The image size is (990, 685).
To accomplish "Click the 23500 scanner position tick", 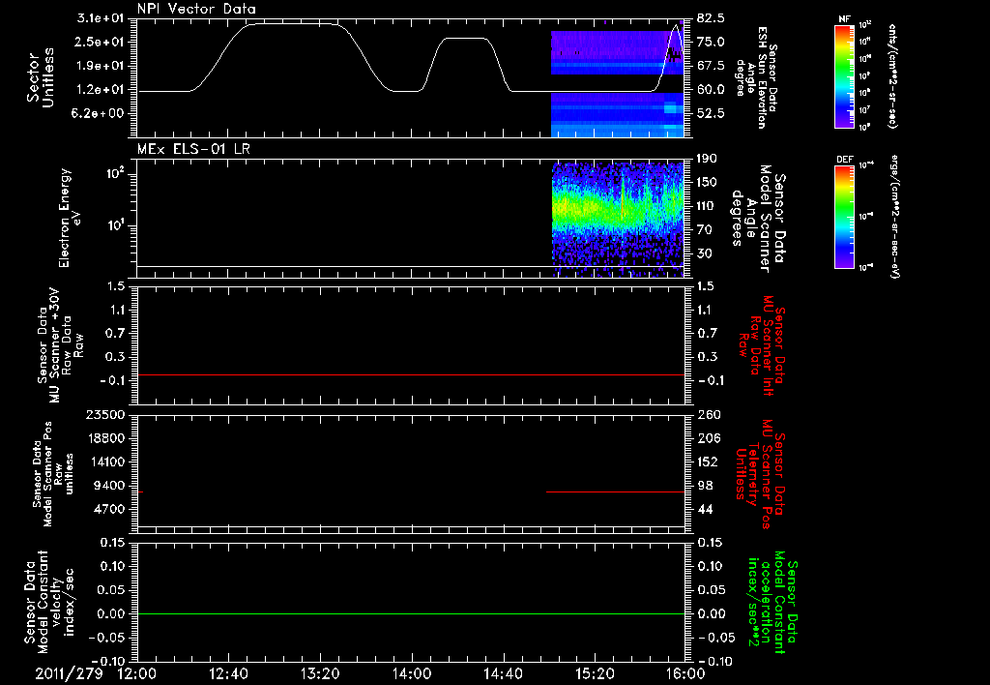I will pos(104,414).
